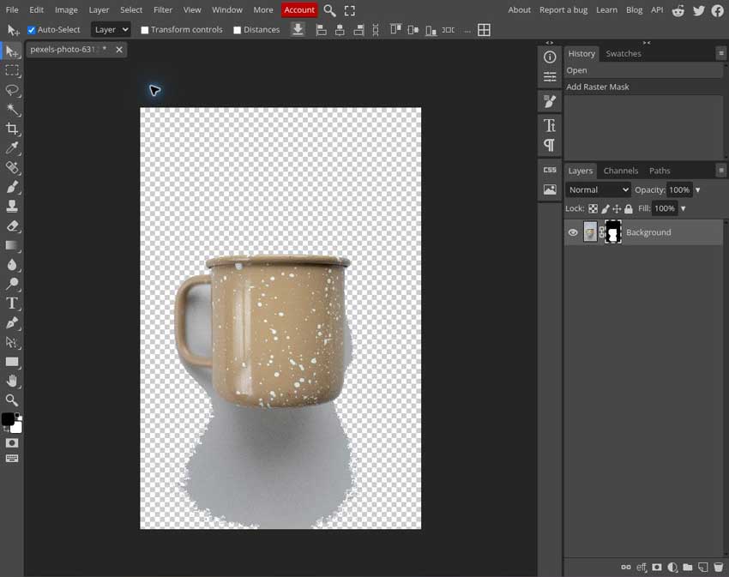Image resolution: width=729 pixels, height=577 pixels.
Task: Open the CSS panel icon
Action: coord(550,170)
